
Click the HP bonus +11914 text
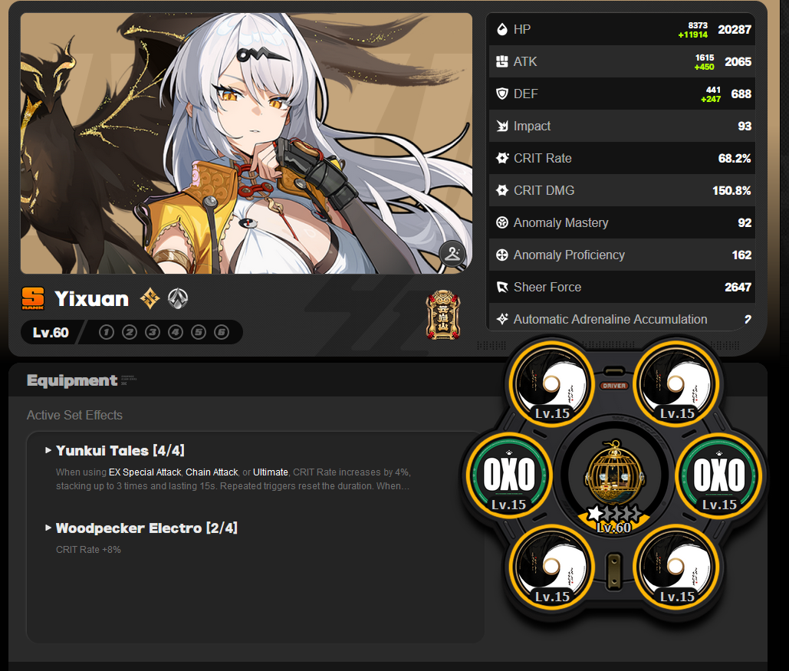coord(693,35)
